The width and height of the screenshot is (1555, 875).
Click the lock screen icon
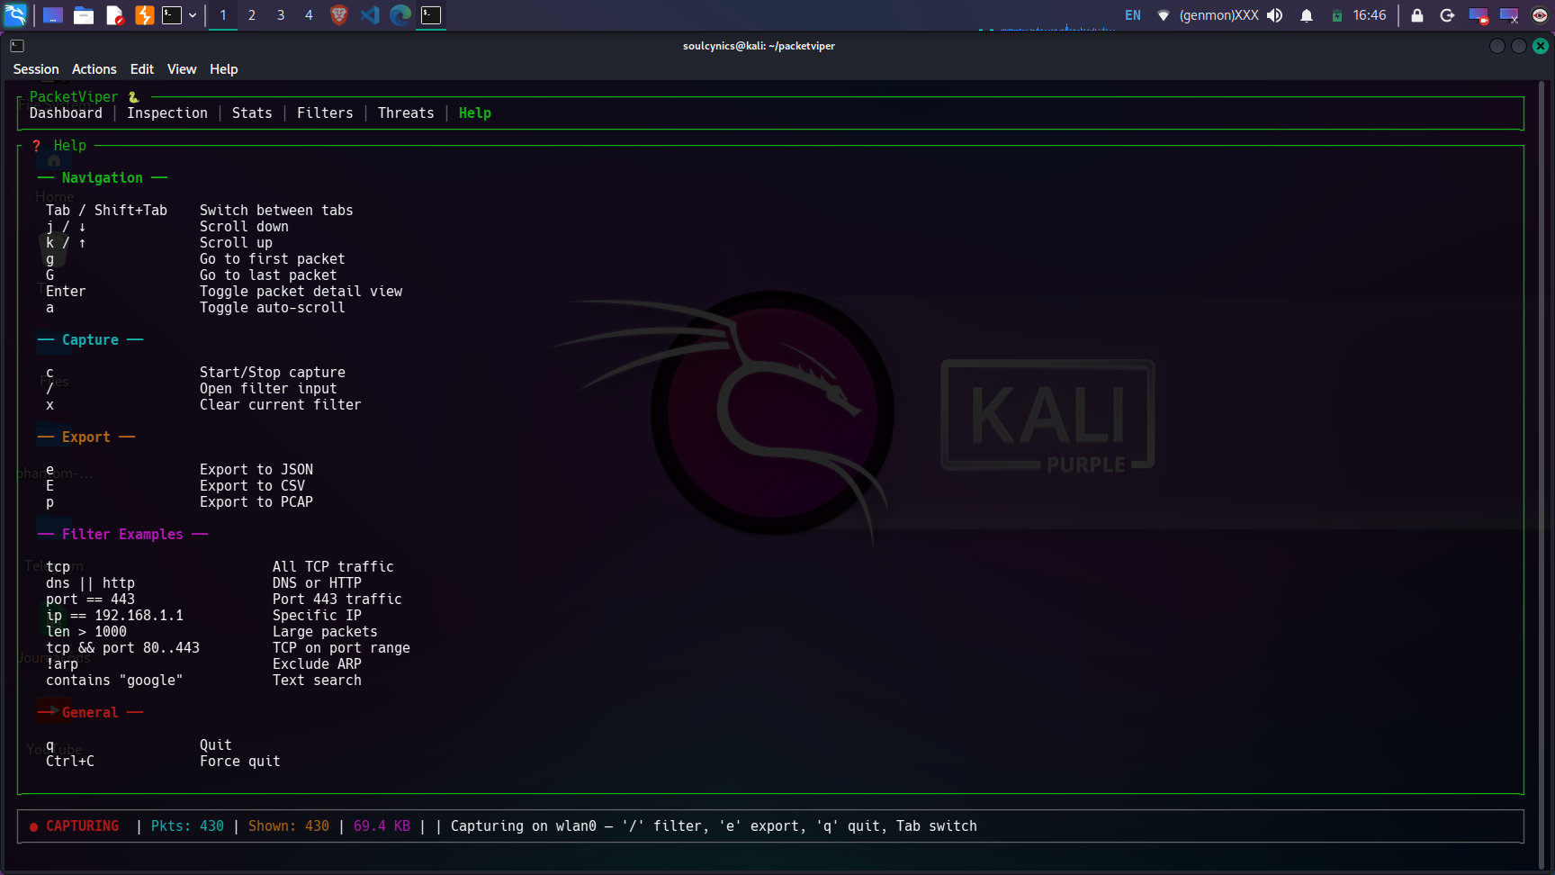tap(1417, 15)
